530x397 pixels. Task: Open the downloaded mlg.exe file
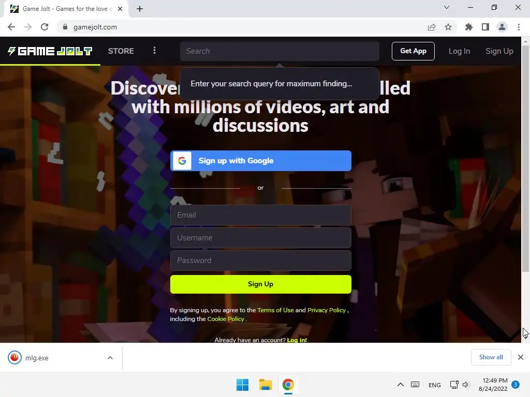(x=37, y=358)
